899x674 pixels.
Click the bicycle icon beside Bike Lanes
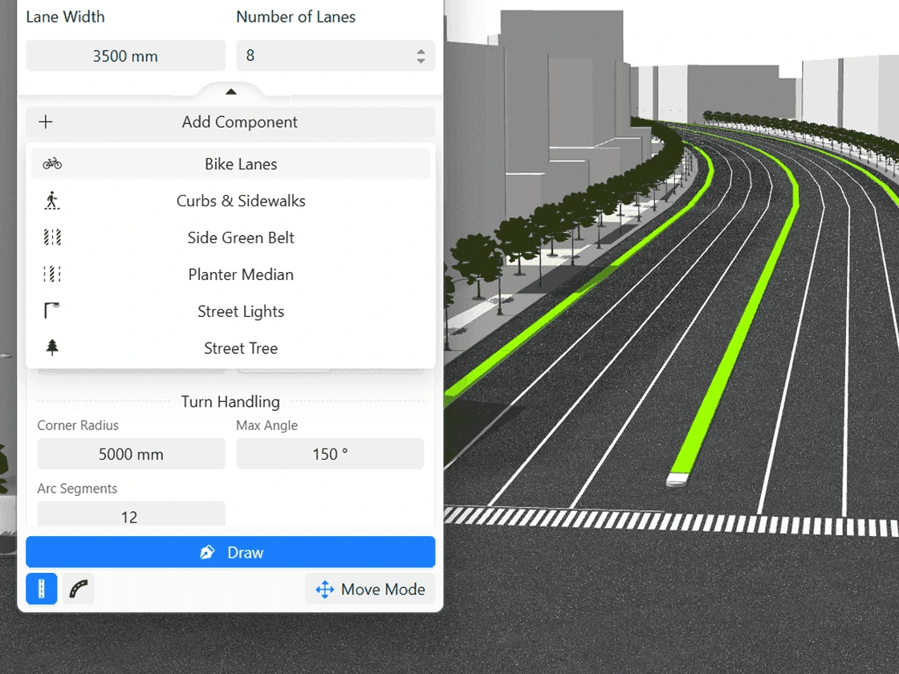(x=52, y=164)
